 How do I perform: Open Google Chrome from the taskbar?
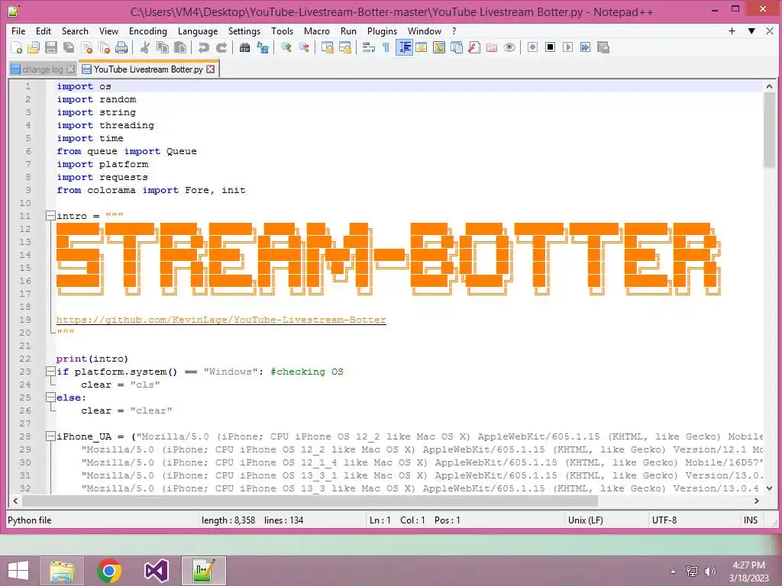109,571
